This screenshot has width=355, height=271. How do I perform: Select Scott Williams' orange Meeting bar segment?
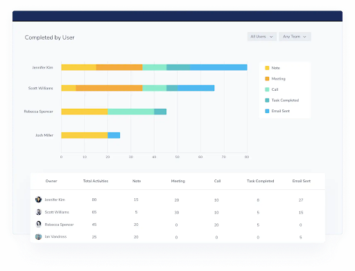(x=109, y=88)
